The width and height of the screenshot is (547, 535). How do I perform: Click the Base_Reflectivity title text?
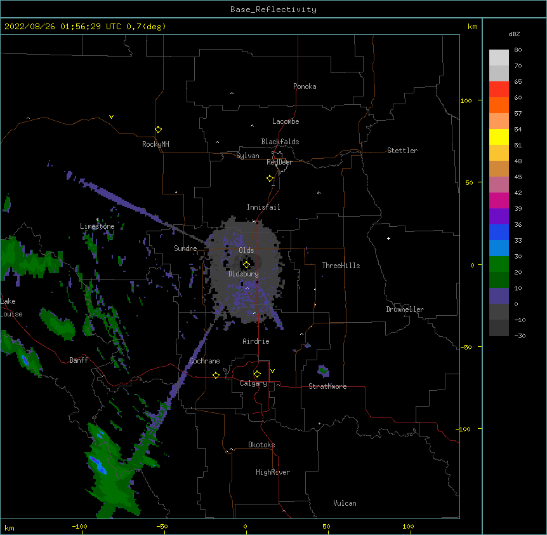(273, 10)
